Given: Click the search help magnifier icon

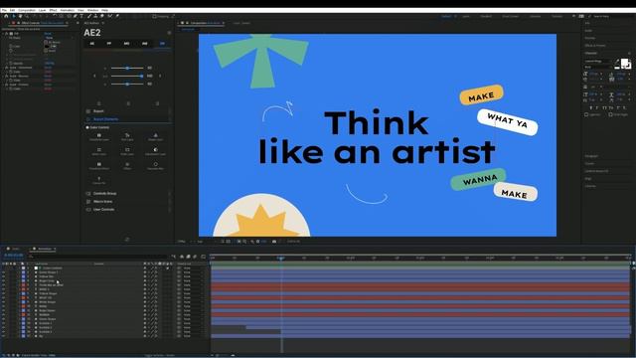Looking at the screenshot, I should 589,16.
